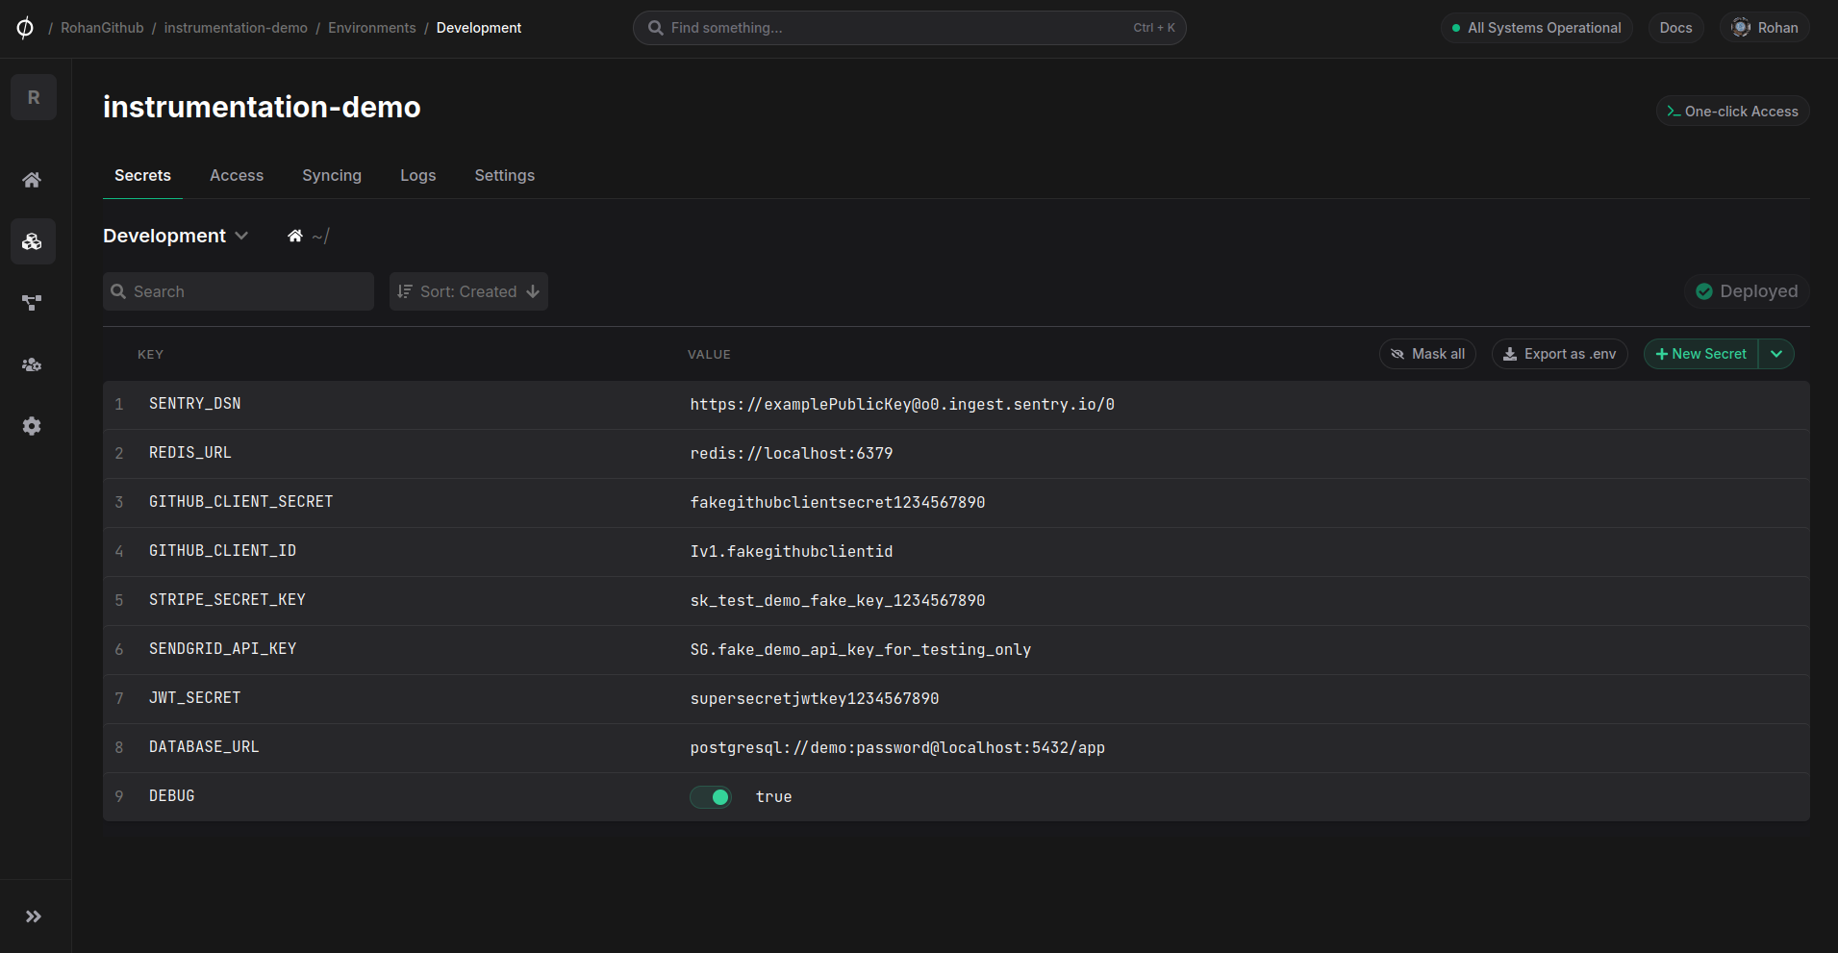Click Export as .env button
This screenshot has height=953, width=1838.
(x=1559, y=354)
